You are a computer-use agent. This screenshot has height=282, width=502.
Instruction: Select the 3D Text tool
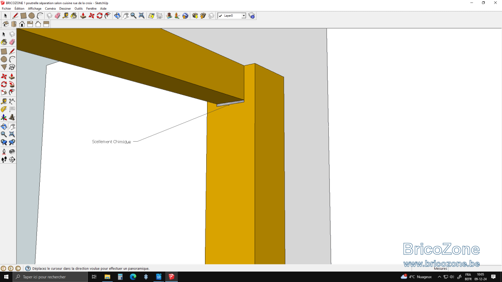tap(12, 117)
